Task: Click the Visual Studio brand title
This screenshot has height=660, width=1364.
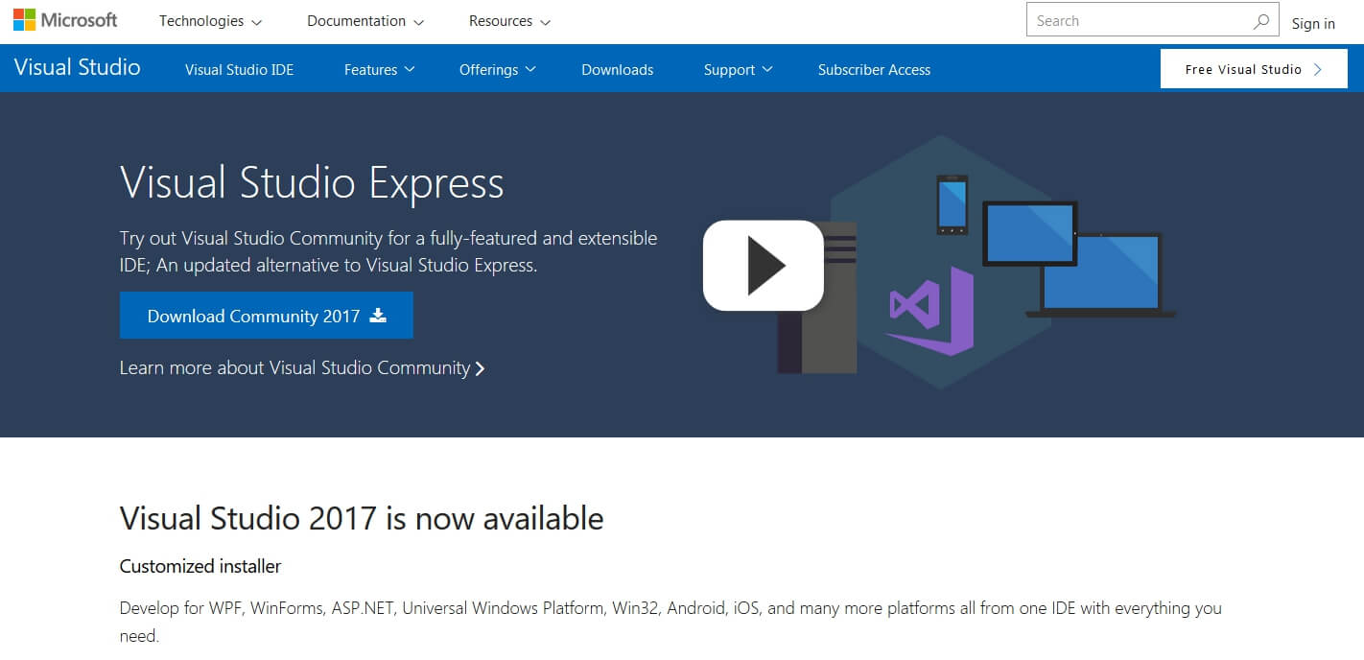Action: tap(78, 67)
